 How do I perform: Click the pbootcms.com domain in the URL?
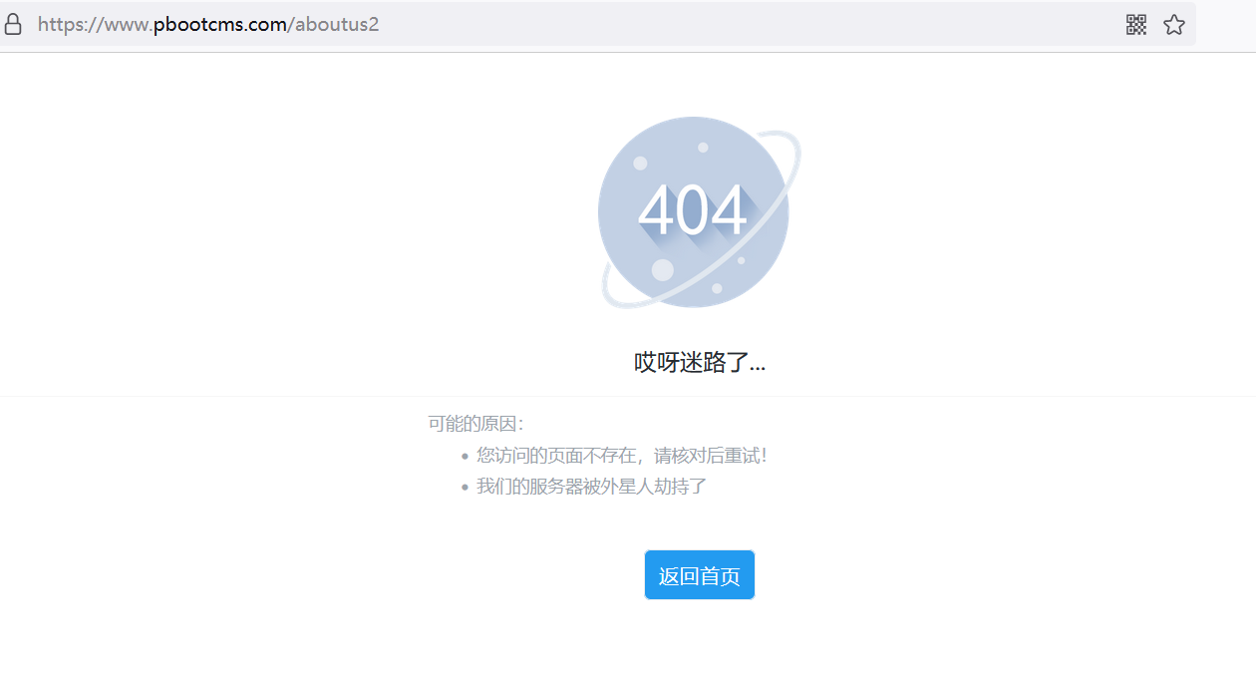coord(220,25)
